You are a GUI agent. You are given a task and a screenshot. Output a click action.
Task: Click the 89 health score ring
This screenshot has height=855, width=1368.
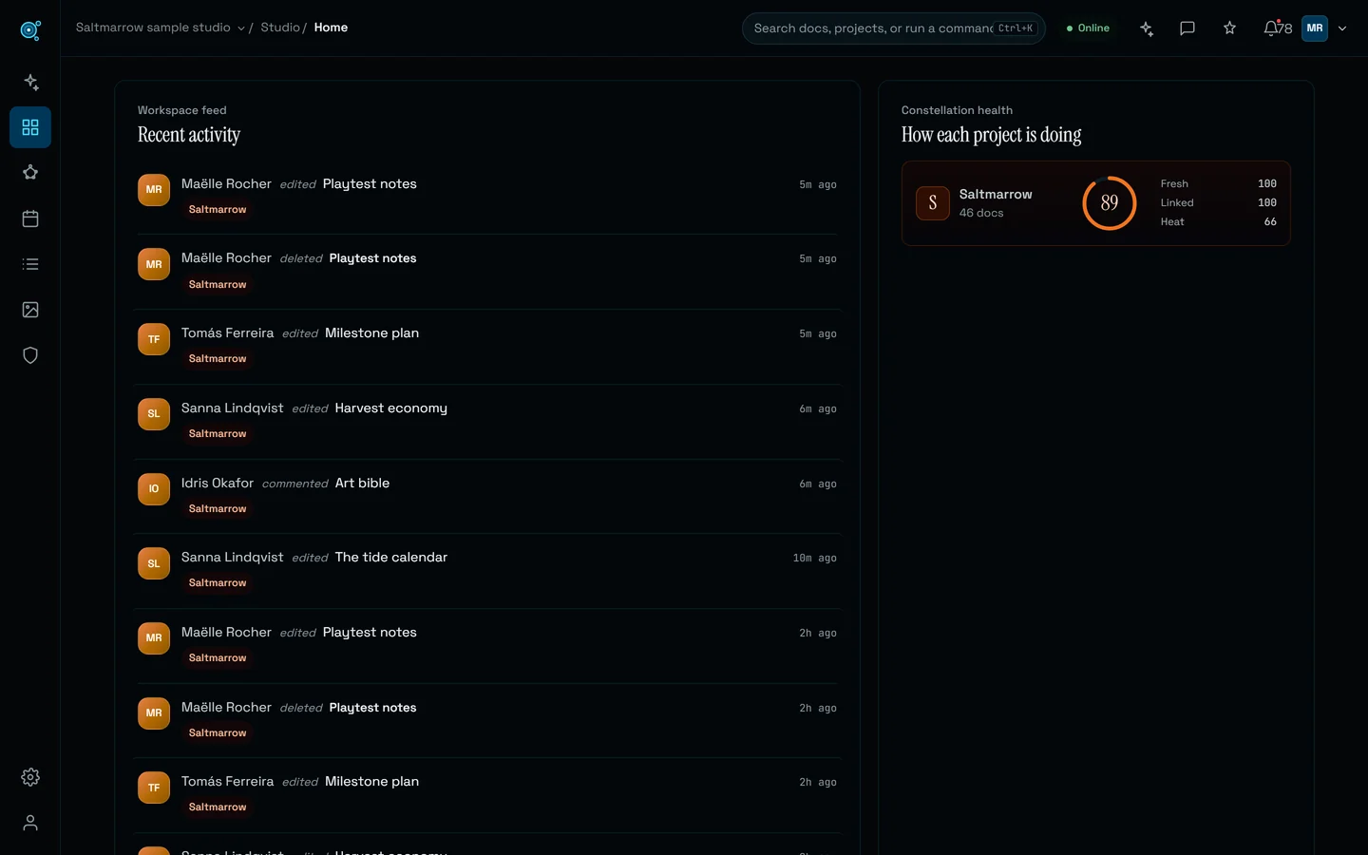tap(1110, 203)
